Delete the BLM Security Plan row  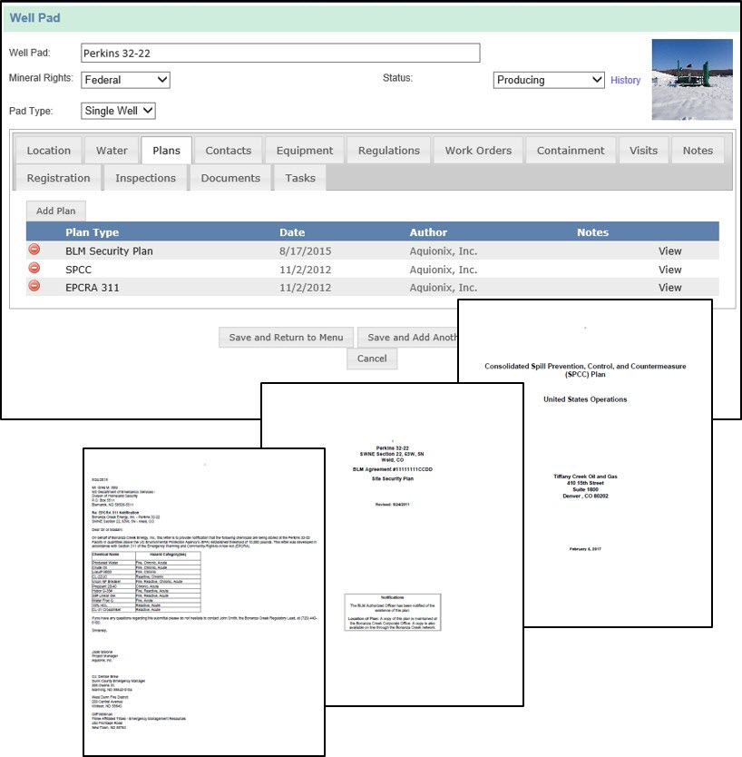point(34,250)
